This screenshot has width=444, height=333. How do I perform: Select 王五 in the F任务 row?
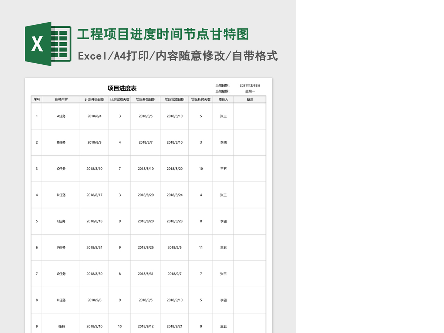(x=223, y=248)
